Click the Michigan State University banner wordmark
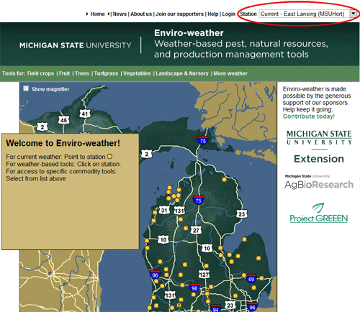 [x=76, y=45]
